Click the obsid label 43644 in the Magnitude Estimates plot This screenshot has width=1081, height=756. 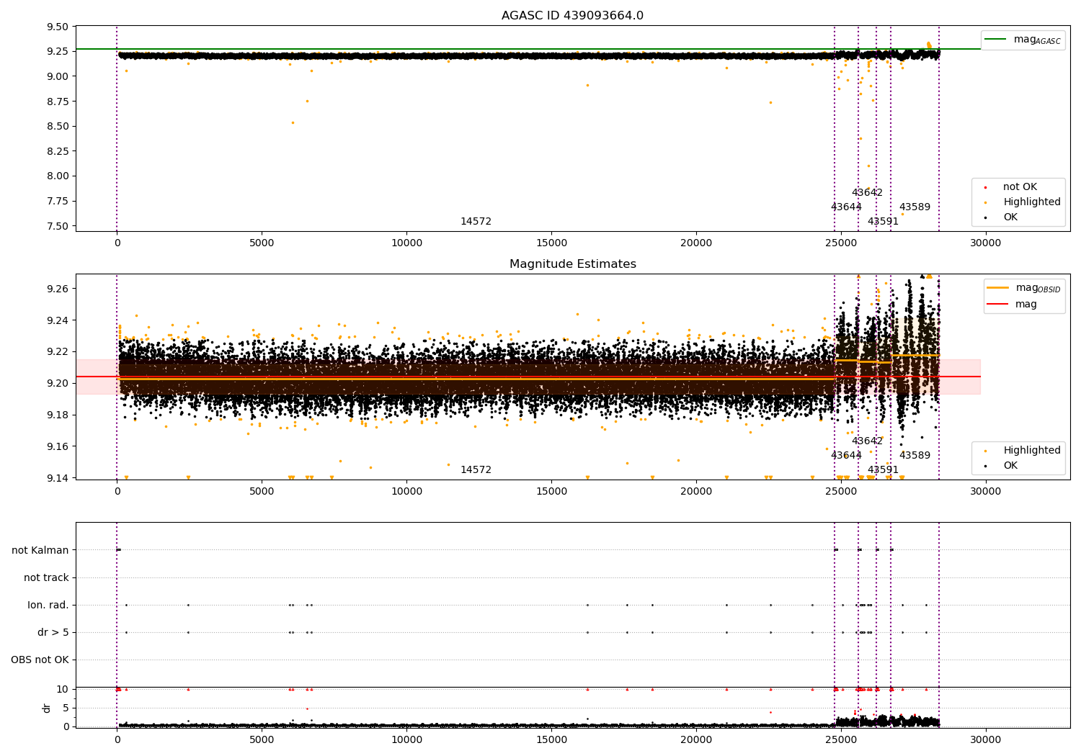pos(846,456)
